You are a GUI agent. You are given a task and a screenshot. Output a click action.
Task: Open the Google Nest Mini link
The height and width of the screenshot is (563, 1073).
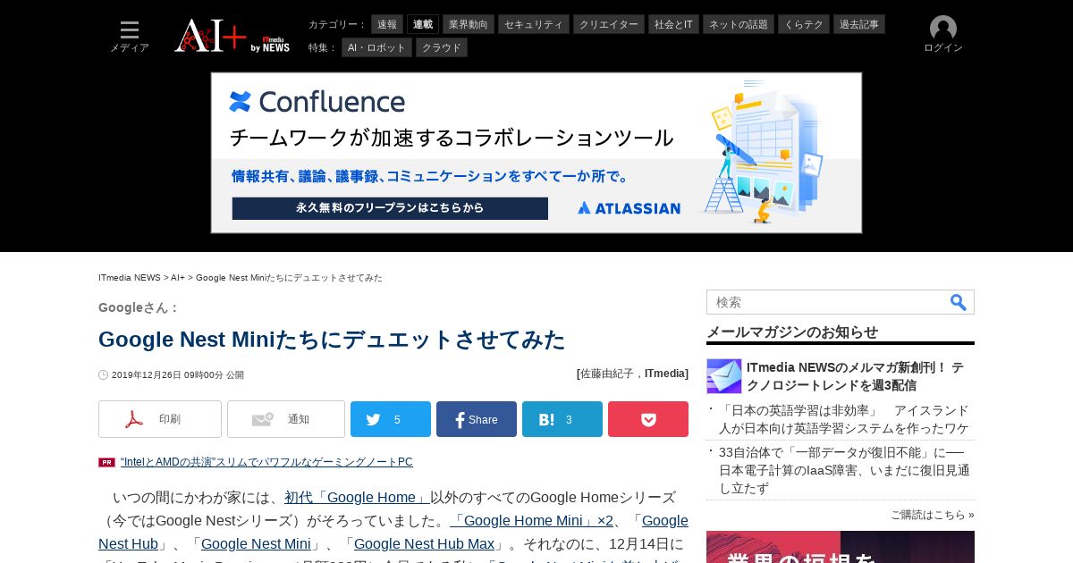pyautogui.click(x=256, y=544)
